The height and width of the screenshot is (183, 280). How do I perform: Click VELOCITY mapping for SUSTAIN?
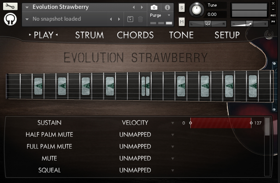[x=135, y=123]
